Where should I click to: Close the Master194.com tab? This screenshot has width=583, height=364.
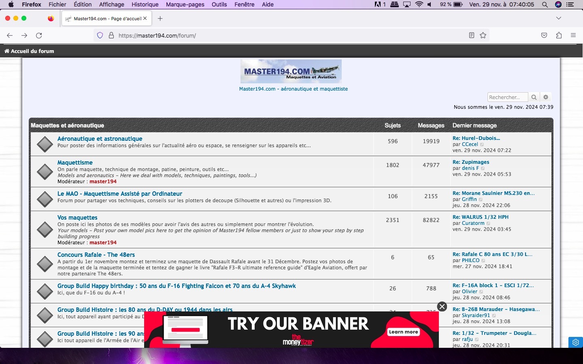(145, 19)
